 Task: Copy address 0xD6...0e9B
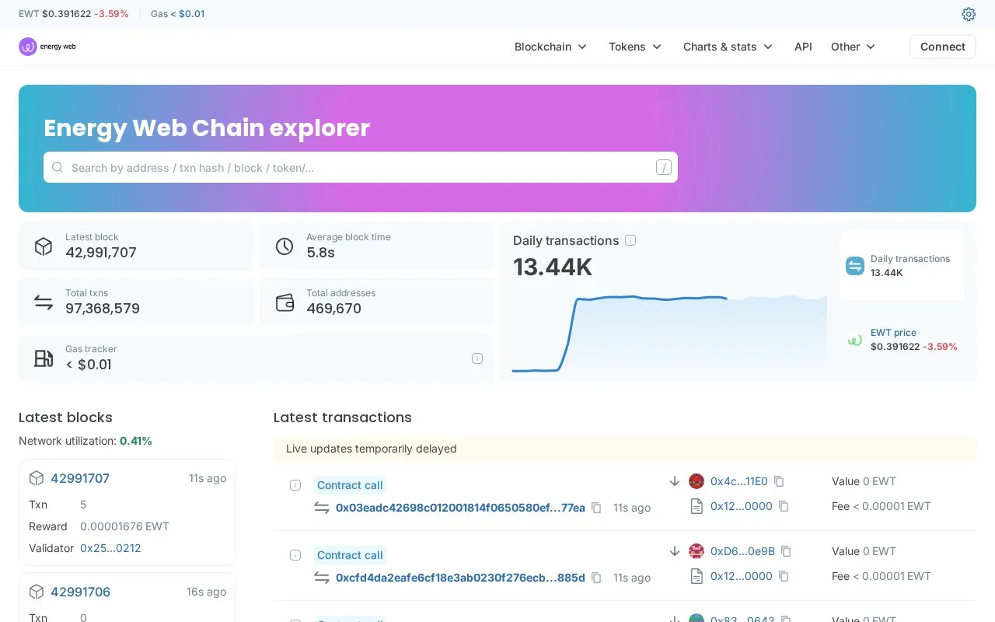[786, 551]
